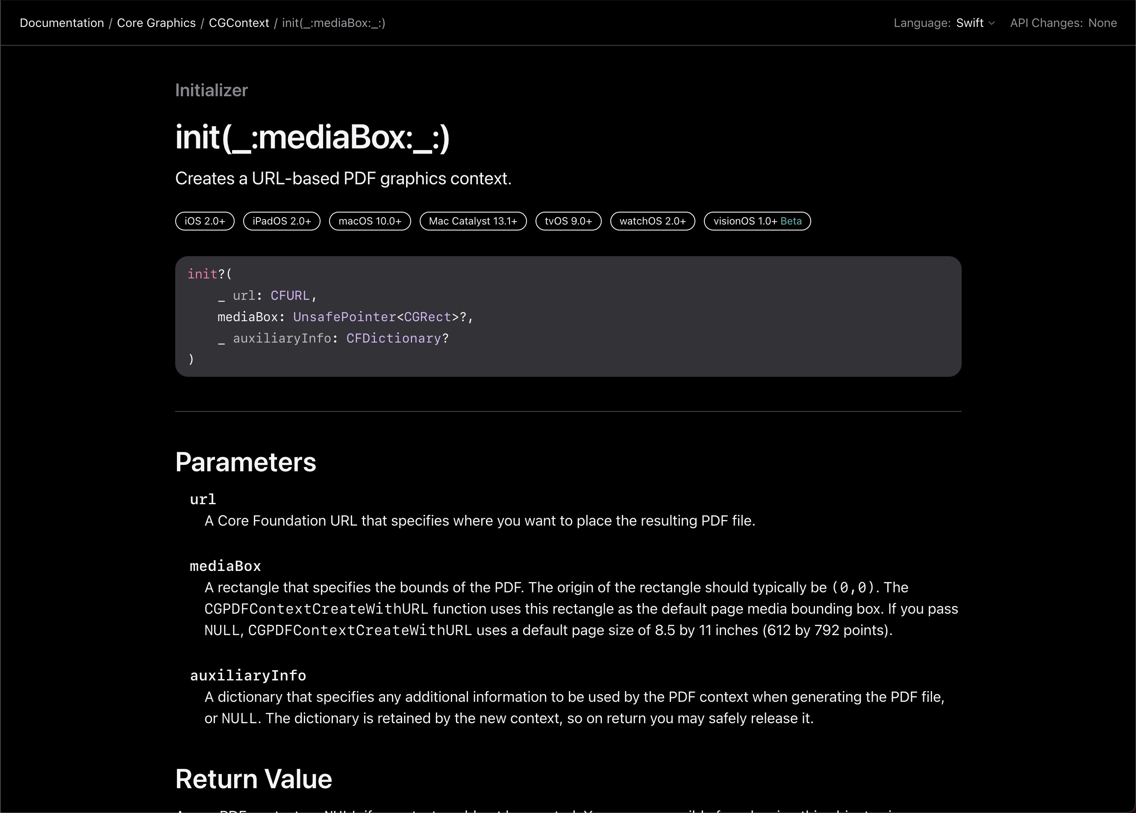The height and width of the screenshot is (813, 1136).
Task: Click the macOS 10.0+ availability badge
Action: pyautogui.click(x=370, y=221)
